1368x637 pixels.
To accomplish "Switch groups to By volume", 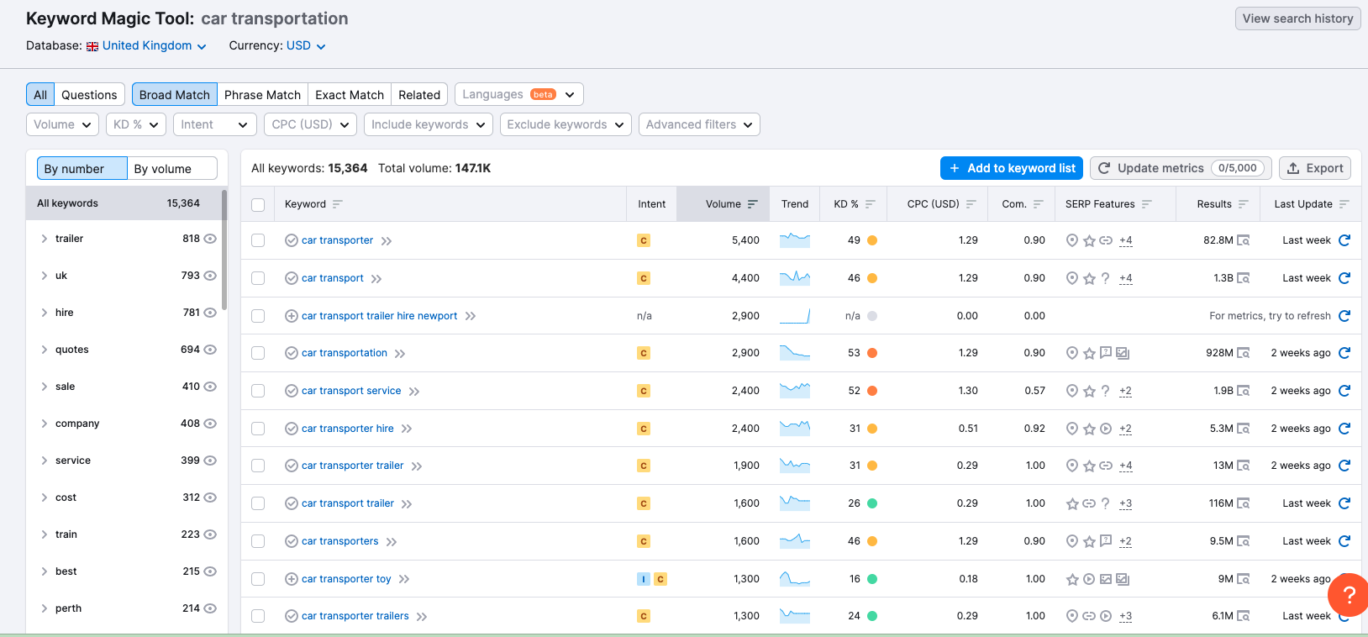I will point(172,169).
